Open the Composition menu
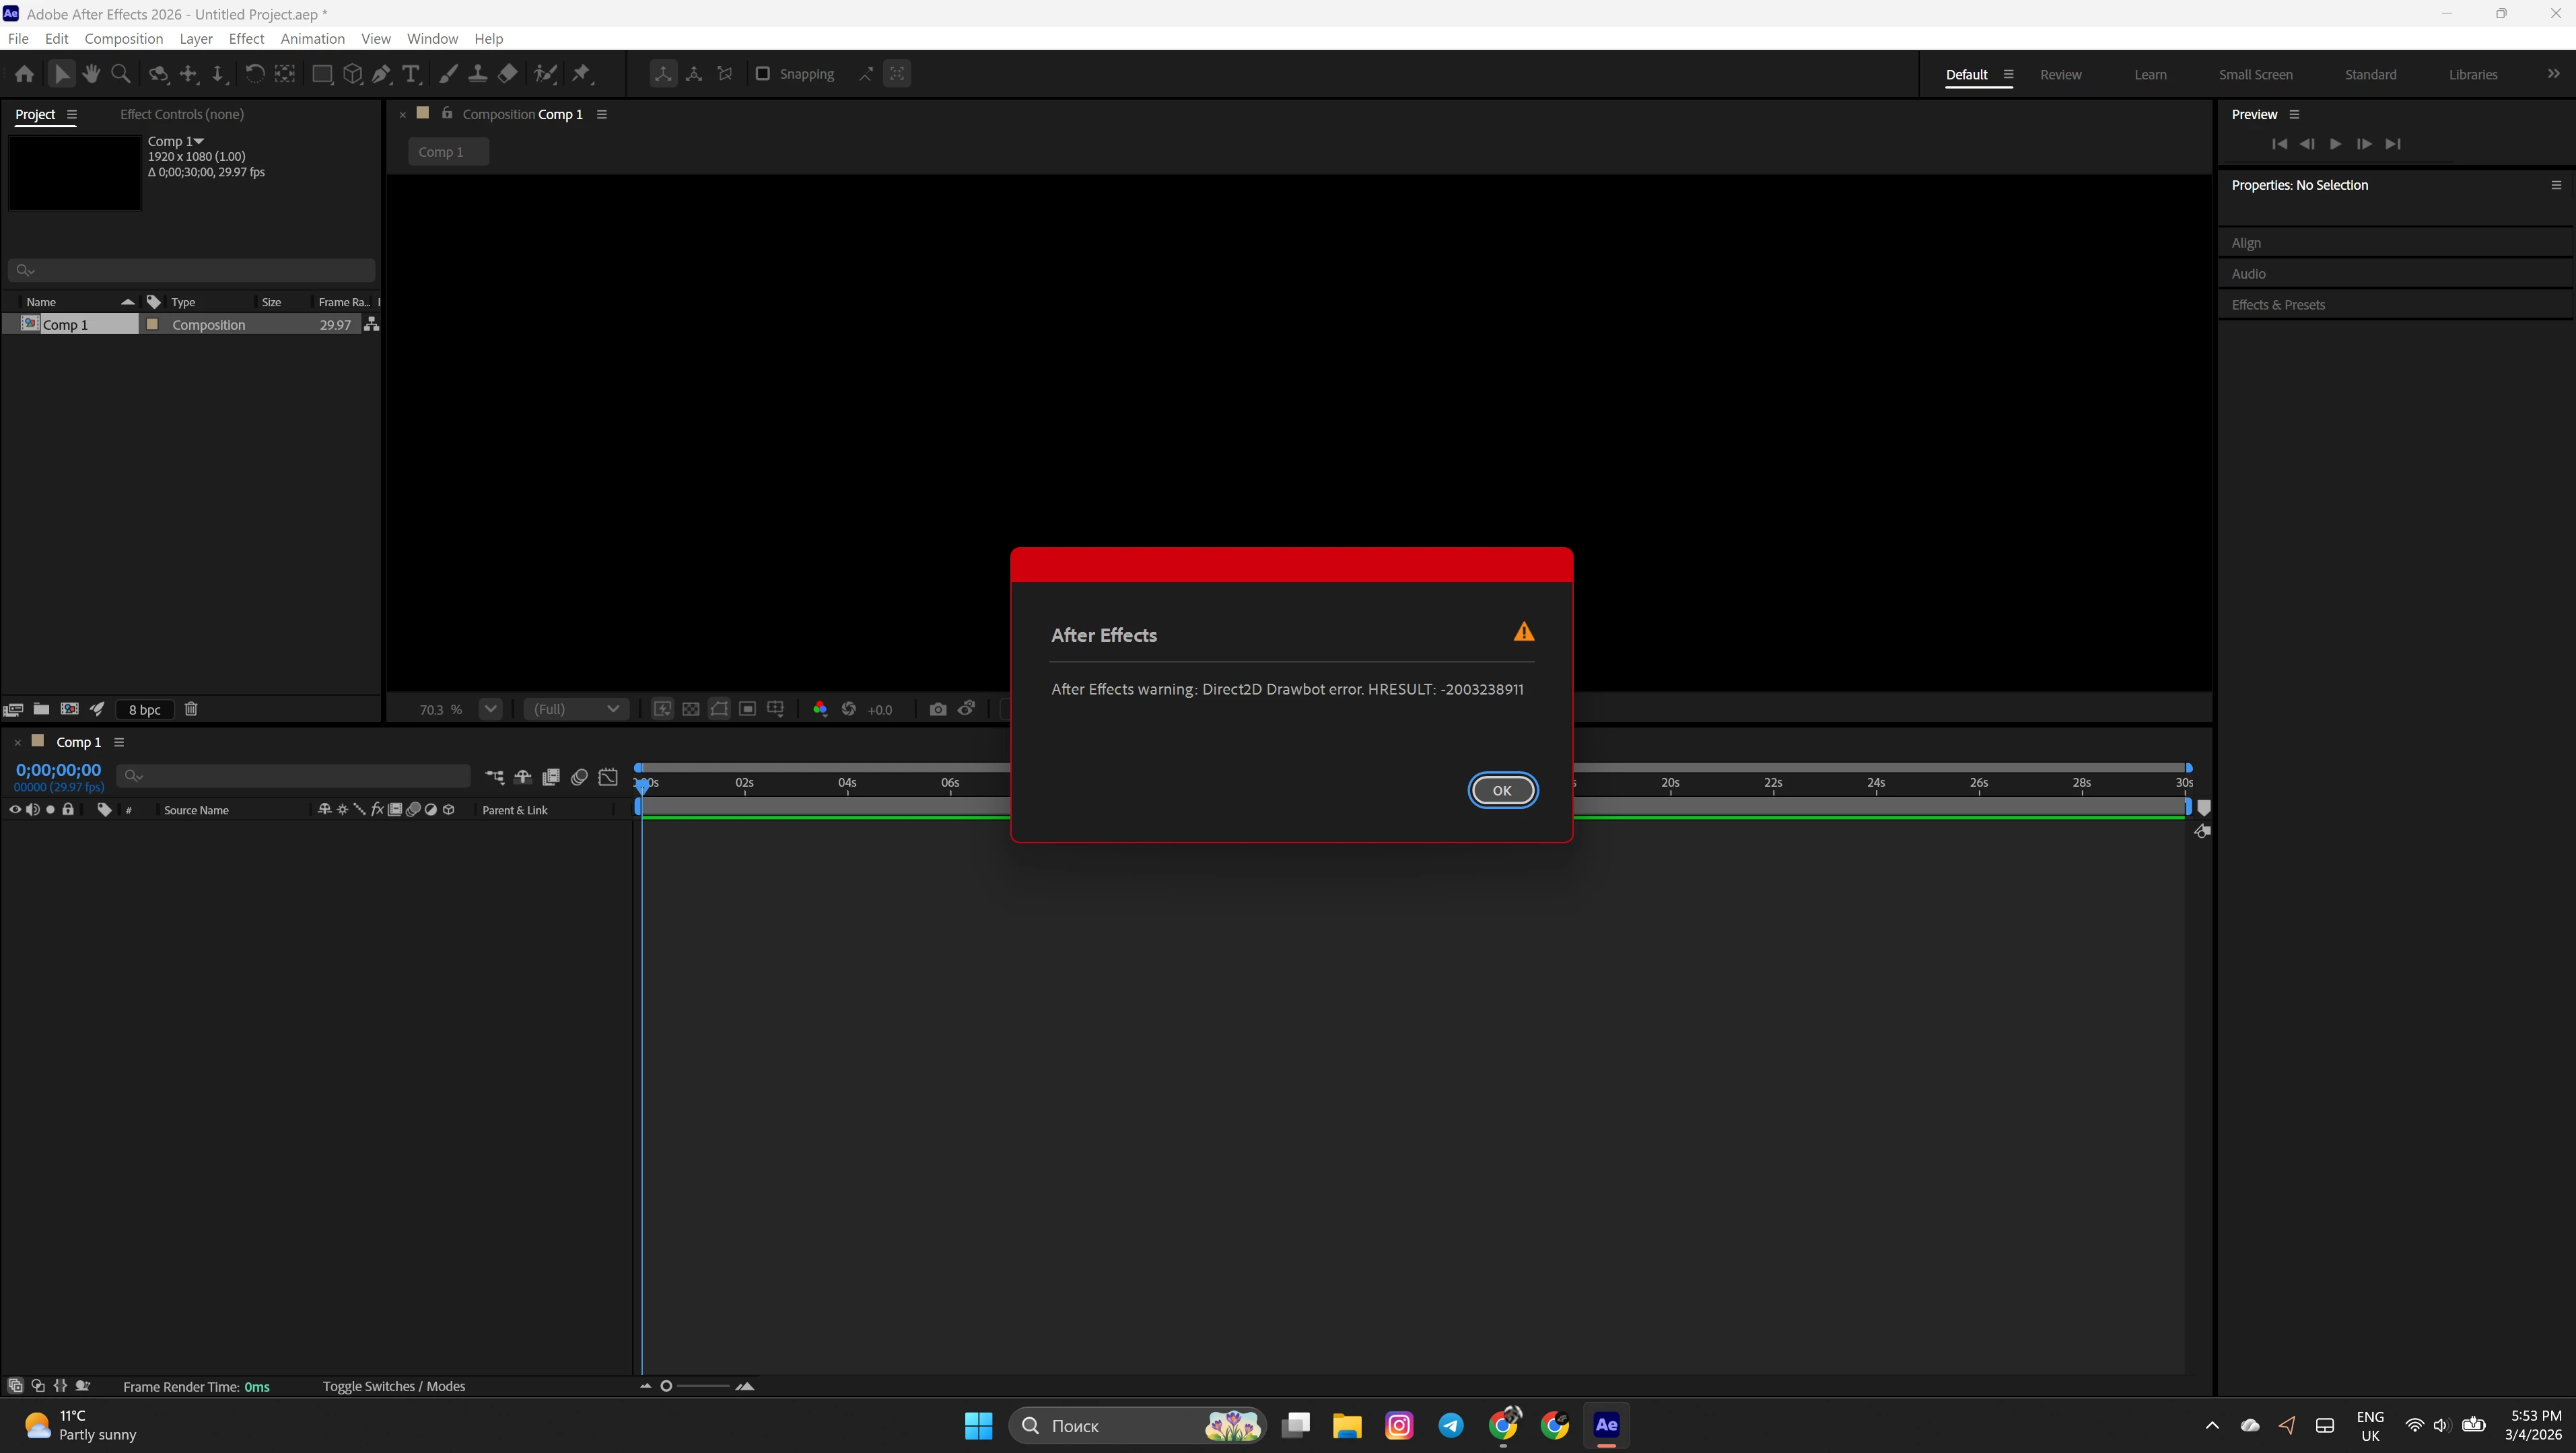Image resolution: width=2576 pixels, height=1453 pixels. click(x=123, y=38)
